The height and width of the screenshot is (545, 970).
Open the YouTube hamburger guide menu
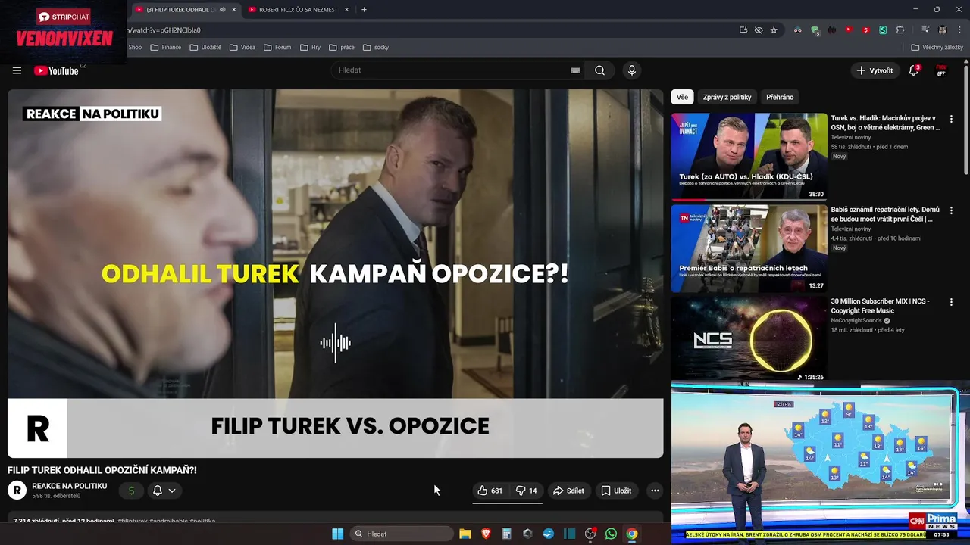point(17,70)
